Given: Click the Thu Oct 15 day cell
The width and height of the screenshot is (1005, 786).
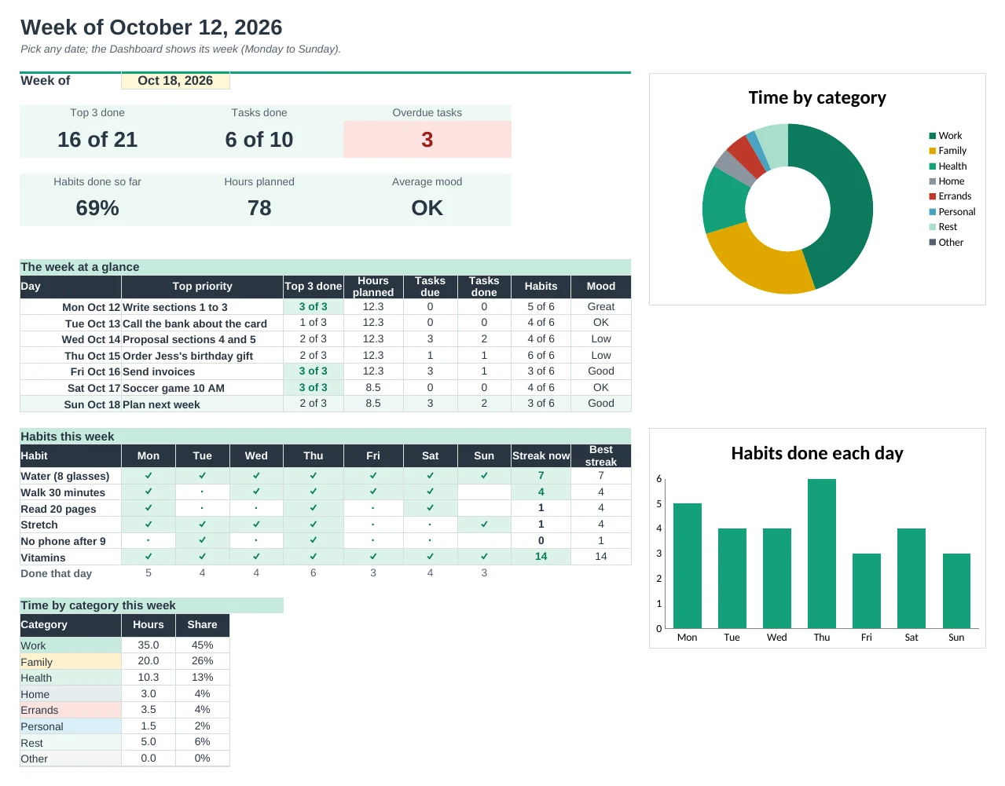Looking at the screenshot, I should (71, 356).
